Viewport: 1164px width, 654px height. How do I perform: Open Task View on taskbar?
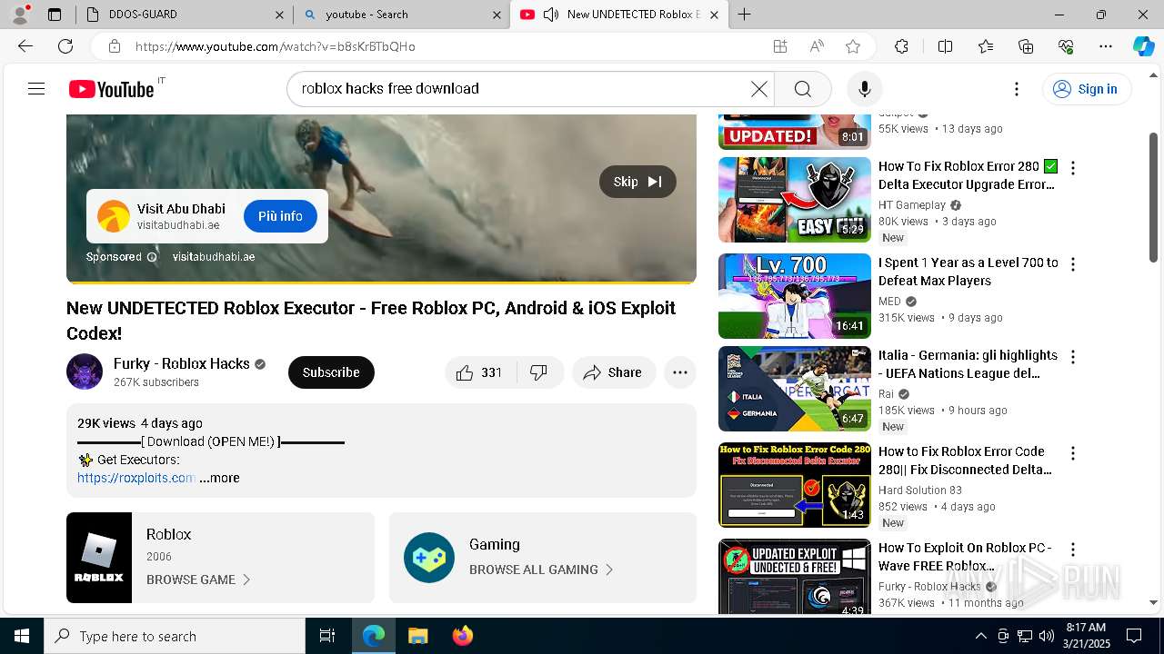[x=327, y=636]
